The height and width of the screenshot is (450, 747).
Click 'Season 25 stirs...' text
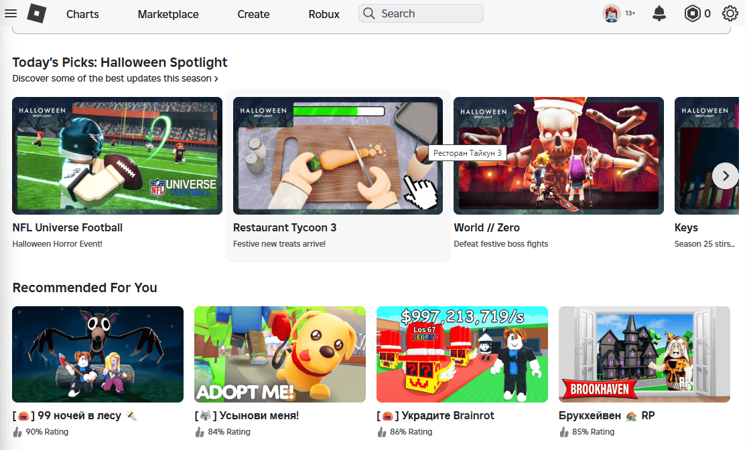coord(705,244)
